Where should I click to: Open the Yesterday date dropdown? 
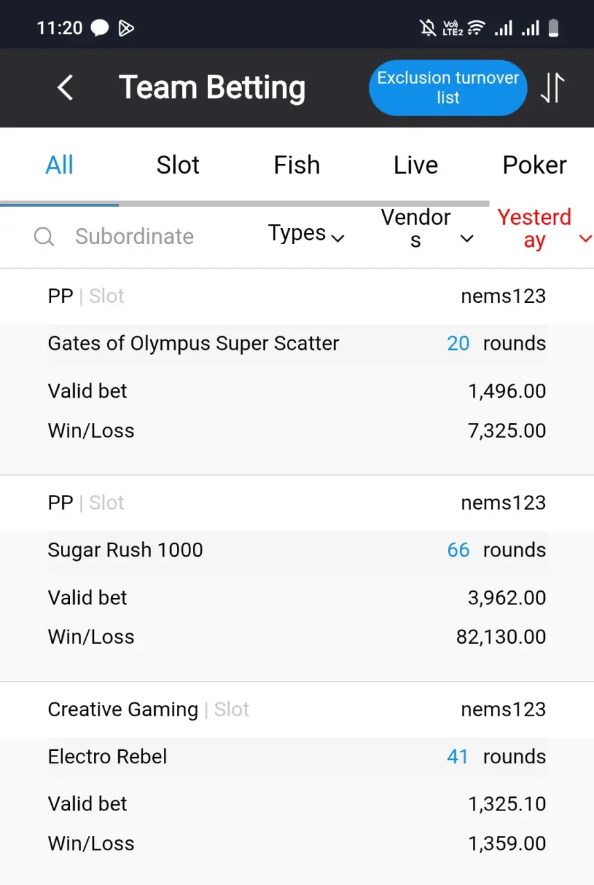coord(544,229)
